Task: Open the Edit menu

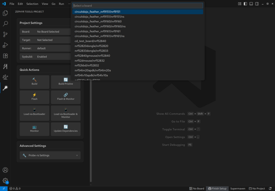Action: tap(20, 4)
